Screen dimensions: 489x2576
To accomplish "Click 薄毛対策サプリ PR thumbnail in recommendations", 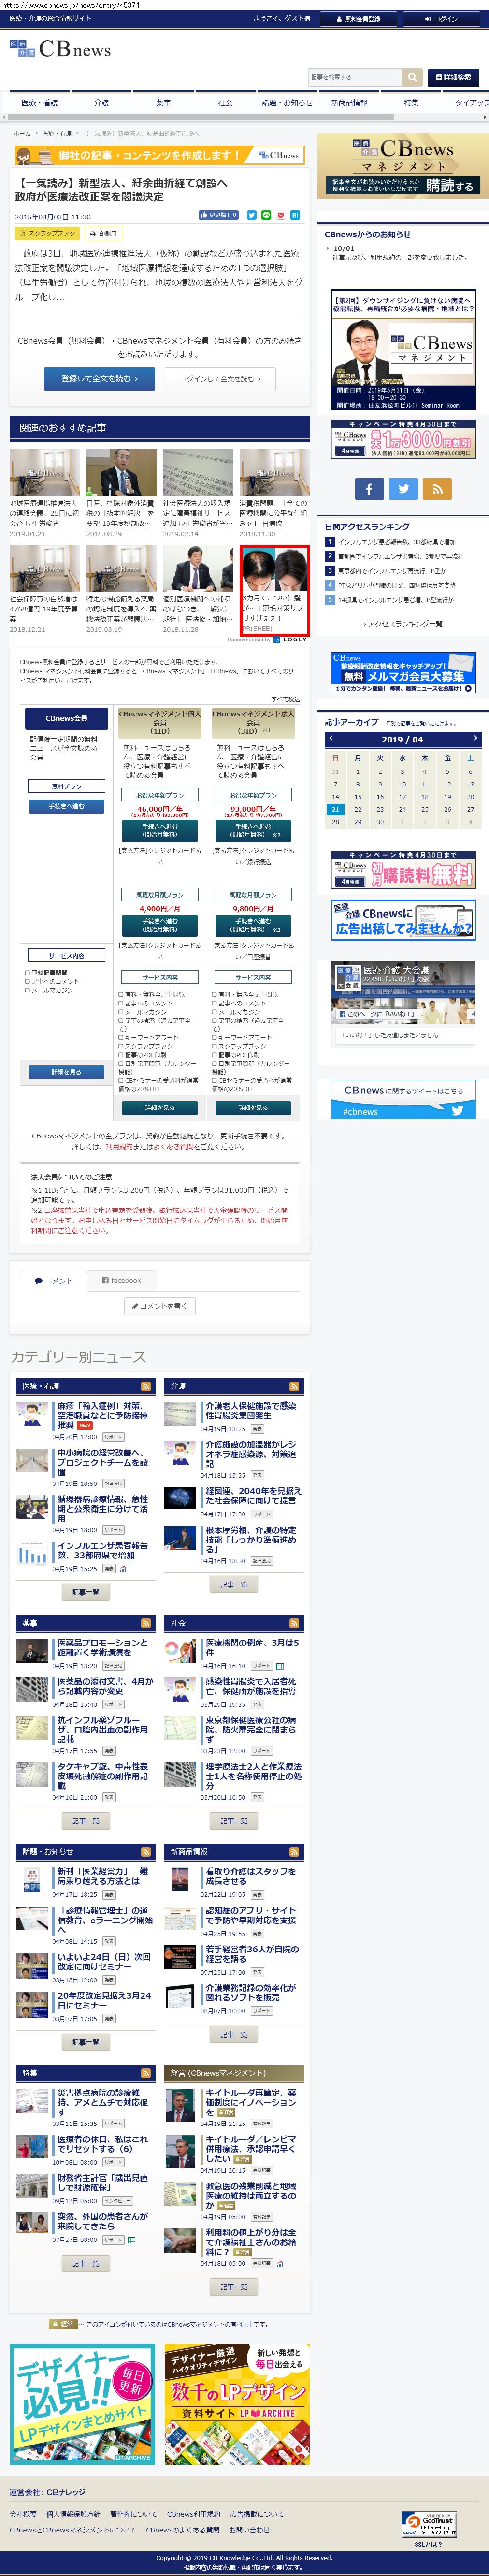I will point(274,571).
